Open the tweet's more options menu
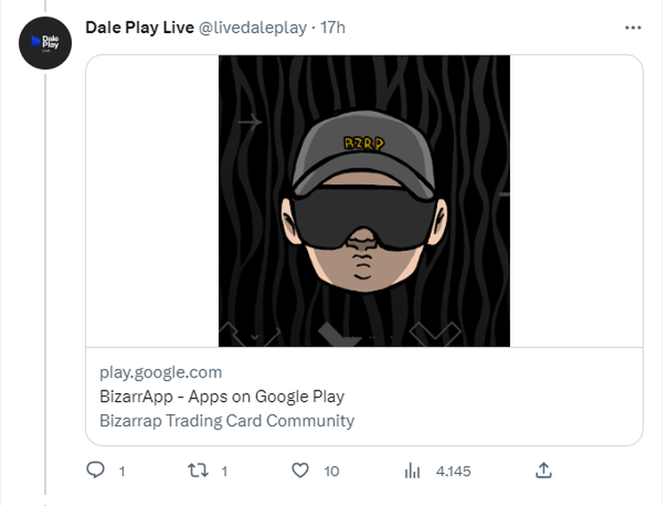668x506 pixels. 632,28
